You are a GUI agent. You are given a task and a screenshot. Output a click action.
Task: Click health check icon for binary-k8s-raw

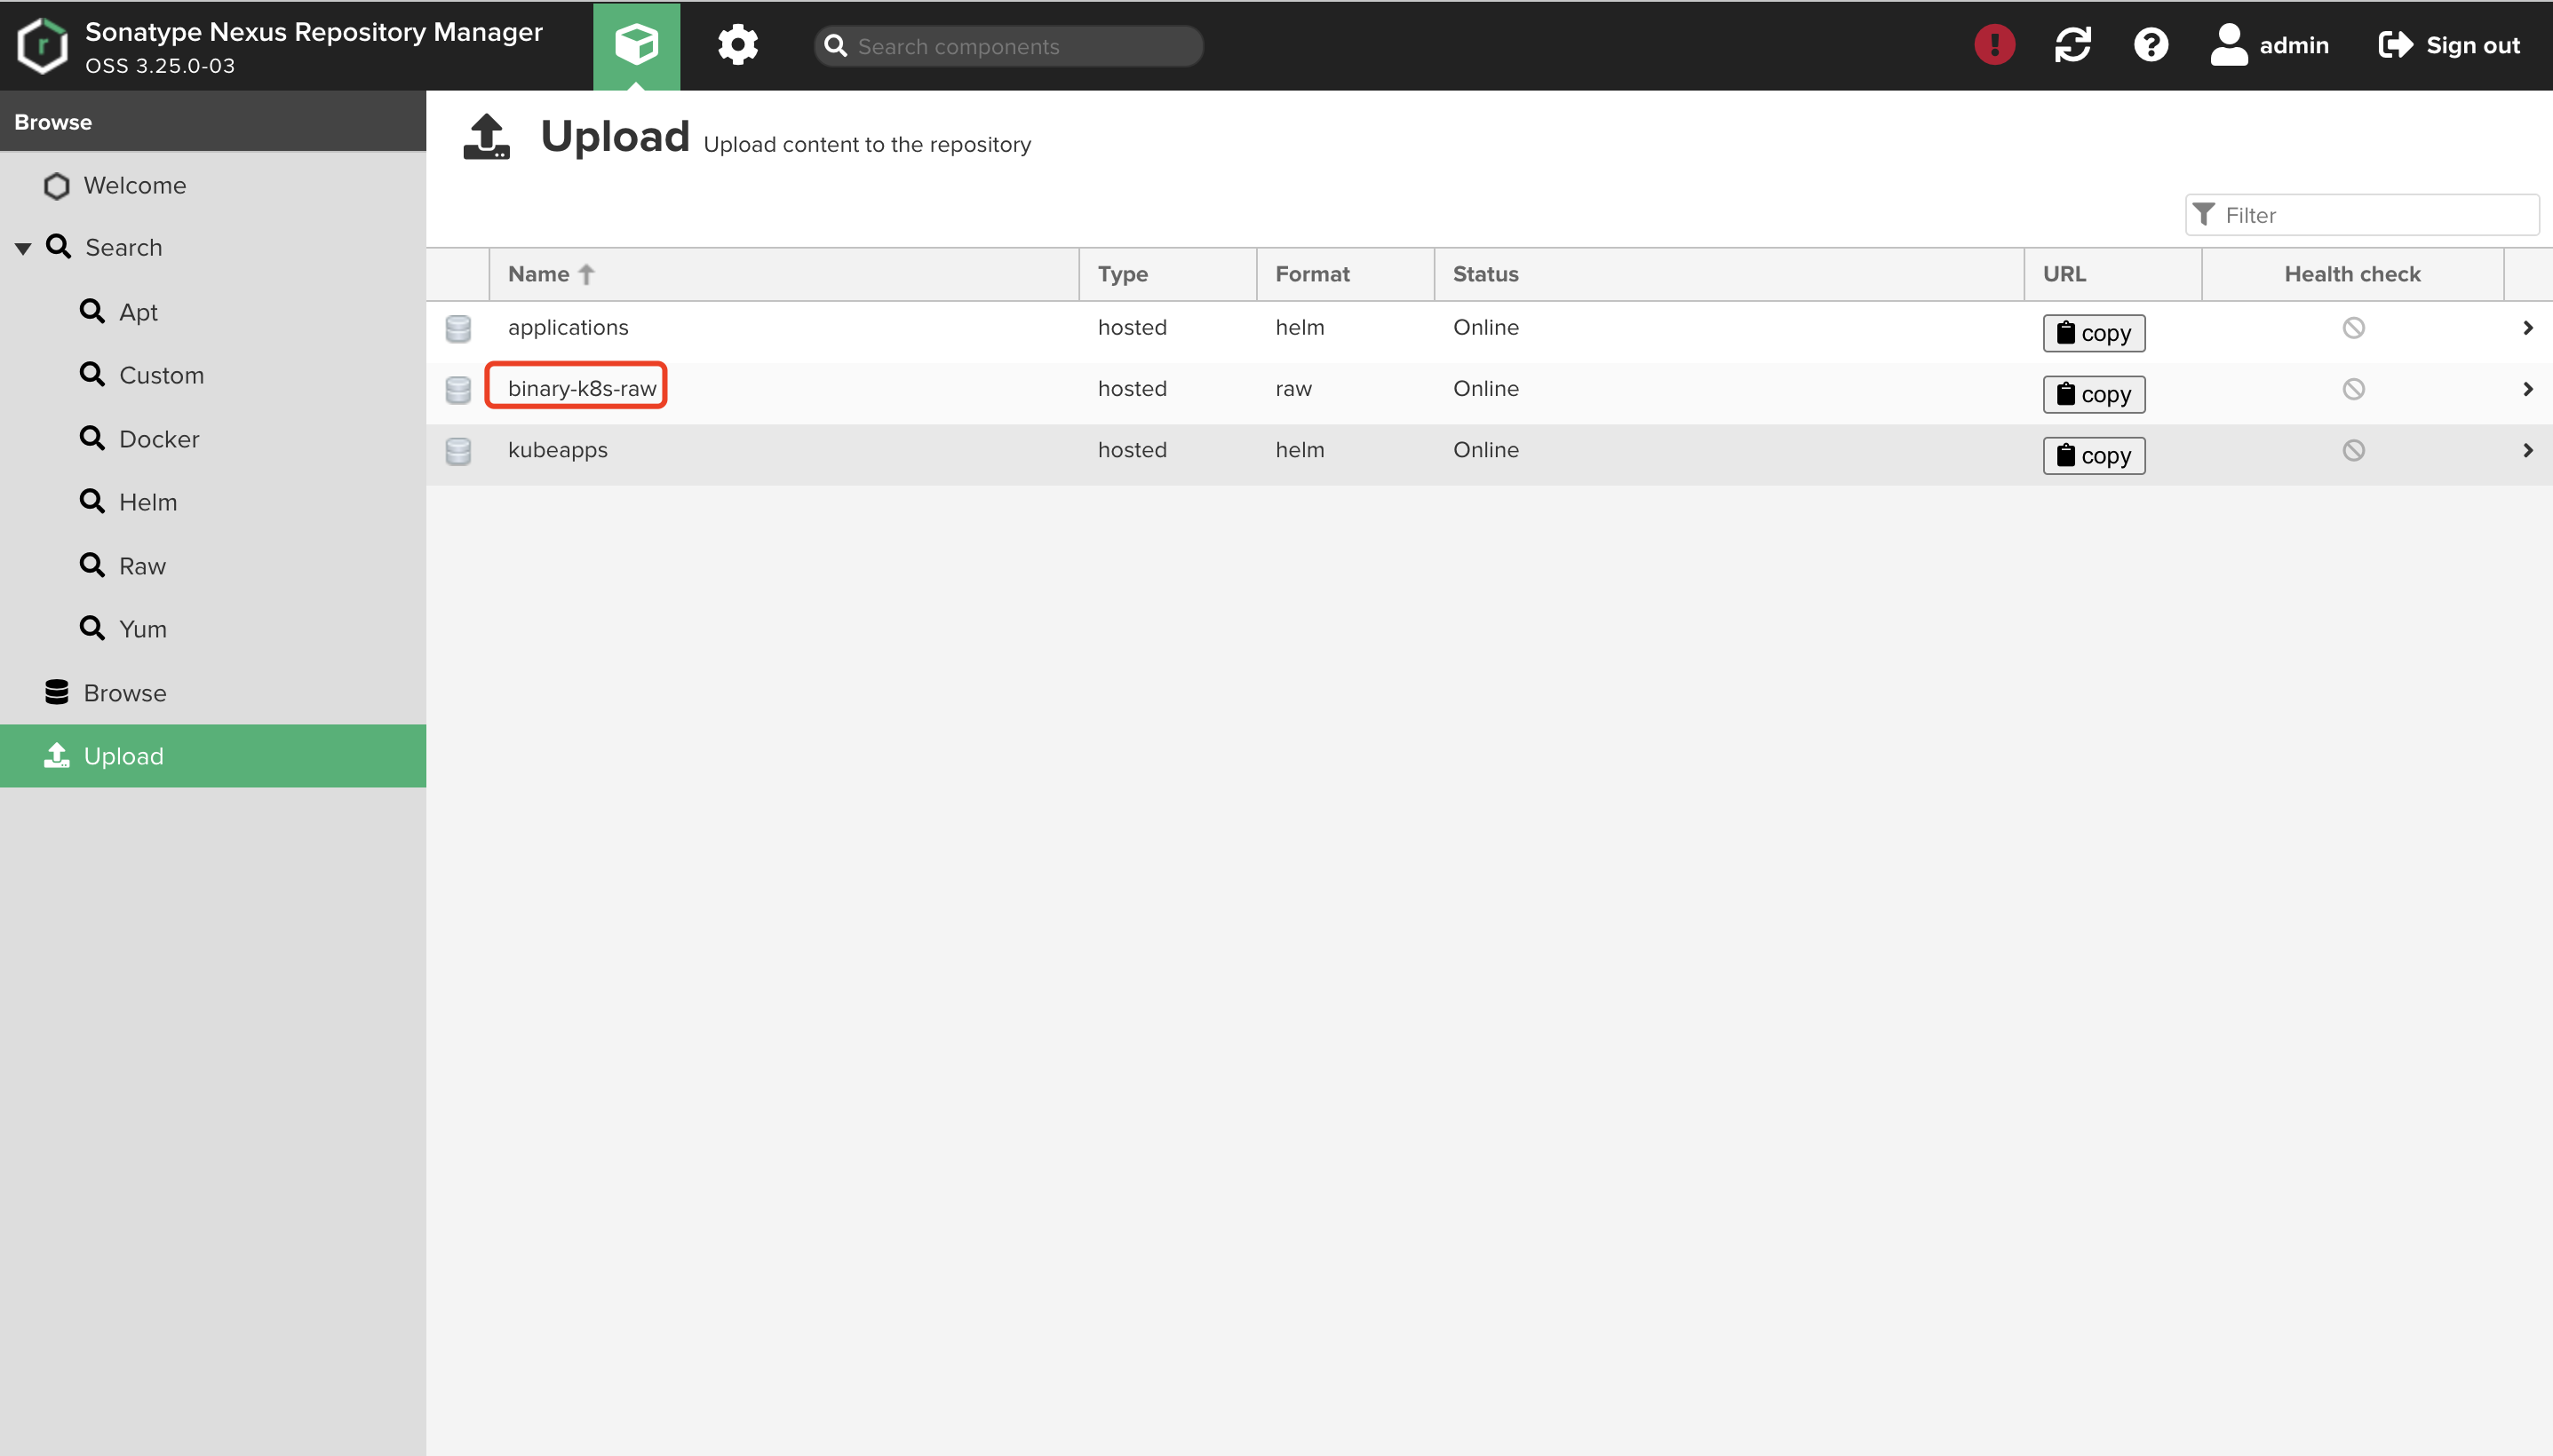point(2353,389)
